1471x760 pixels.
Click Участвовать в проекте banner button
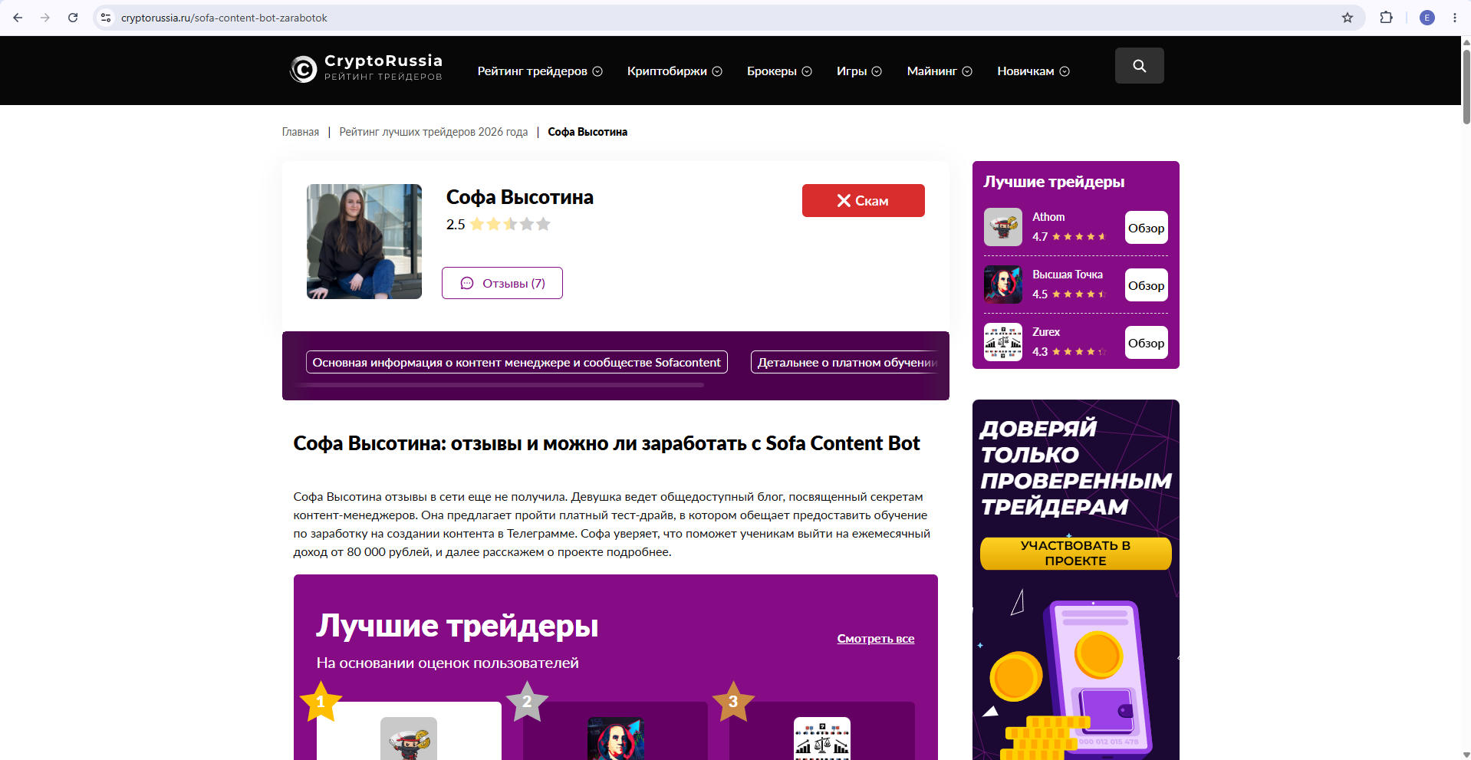pos(1076,553)
